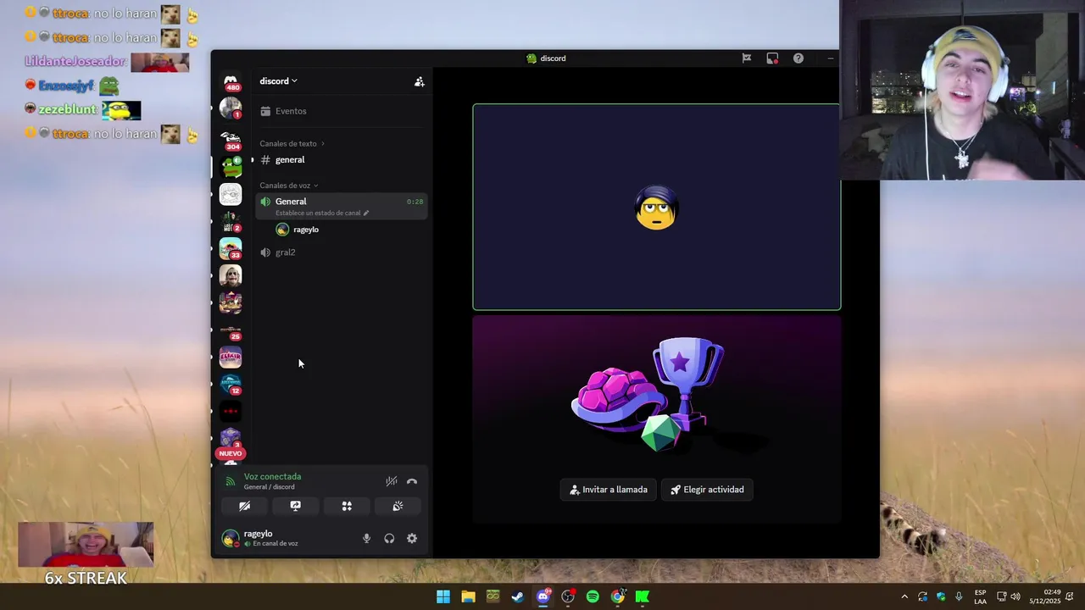Open the white sketch server icon
The image size is (1085, 610).
pyautogui.click(x=231, y=194)
